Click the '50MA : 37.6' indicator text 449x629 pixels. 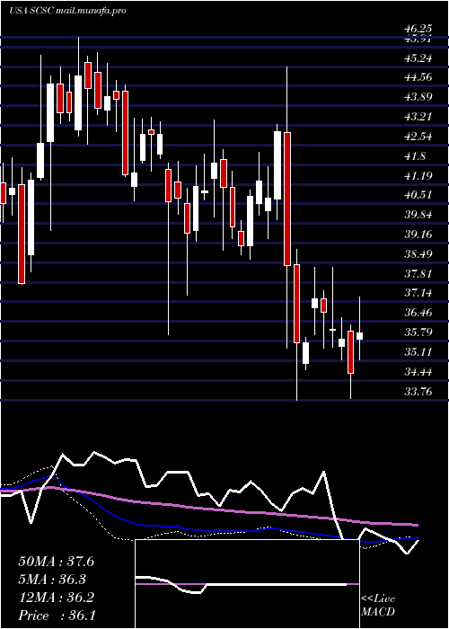click(56, 562)
